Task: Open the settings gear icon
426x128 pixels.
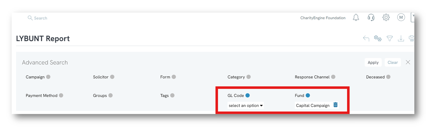Action: point(386,18)
